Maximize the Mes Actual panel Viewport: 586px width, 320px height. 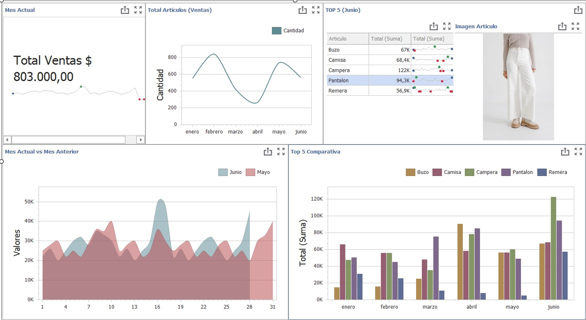[138, 10]
